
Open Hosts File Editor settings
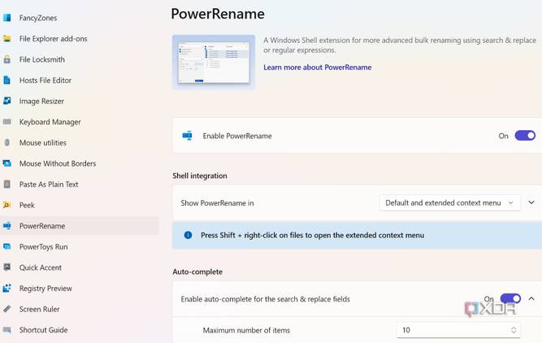[46, 80]
